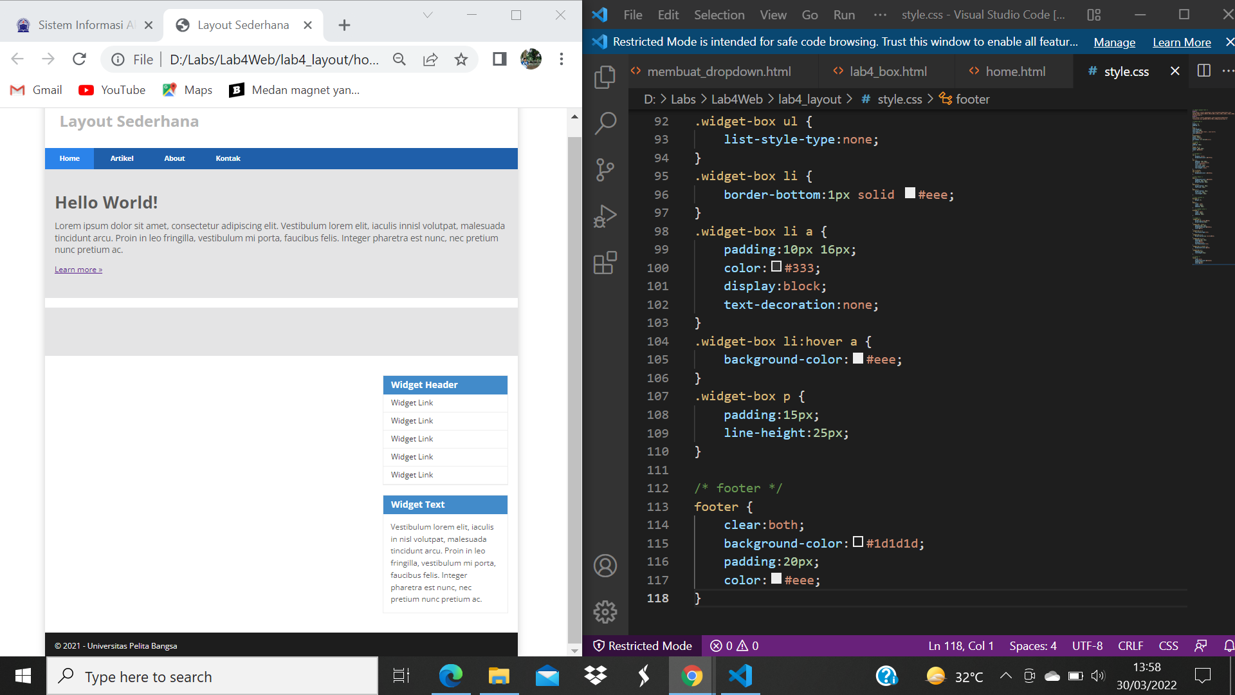Open the Accounts icon in VS Code sidebar
1235x695 pixels.
coord(605,566)
